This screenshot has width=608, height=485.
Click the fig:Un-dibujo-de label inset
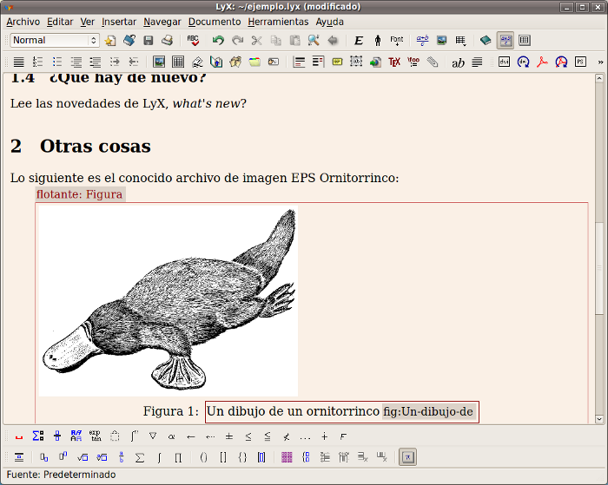[x=428, y=411]
